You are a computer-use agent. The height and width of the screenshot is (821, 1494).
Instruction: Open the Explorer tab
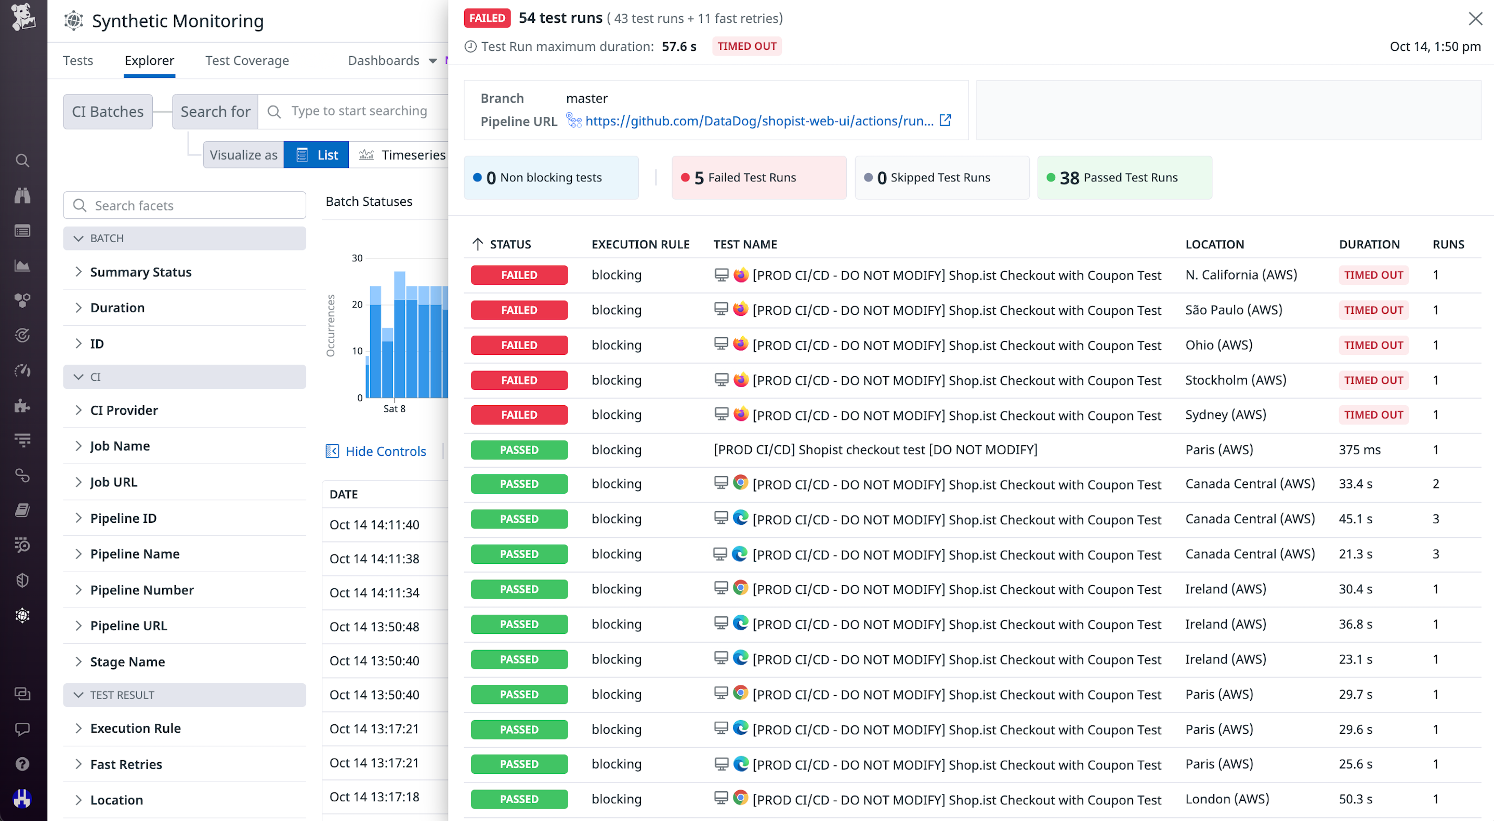coord(149,60)
